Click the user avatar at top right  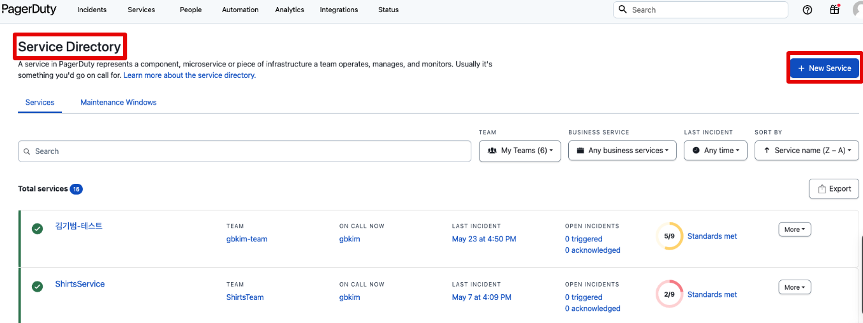tap(858, 10)
